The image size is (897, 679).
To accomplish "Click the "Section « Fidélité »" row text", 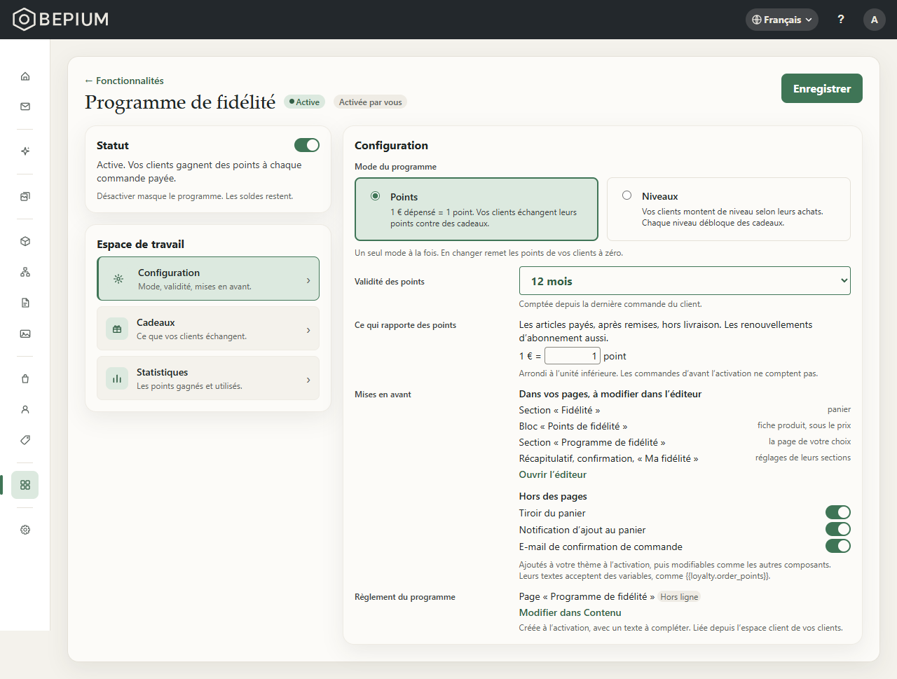I will click(x=559, y=410).
